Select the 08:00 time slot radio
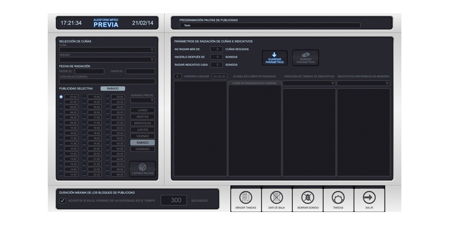This screenshot has height=225, width=450. [x=61, y=107]
